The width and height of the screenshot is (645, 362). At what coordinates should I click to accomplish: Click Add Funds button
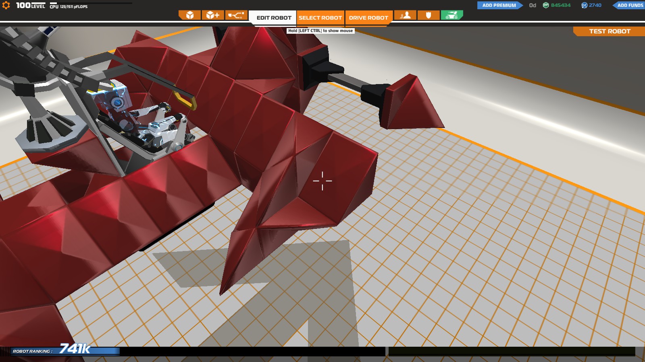pyautogui.click(x=629, y=5)
